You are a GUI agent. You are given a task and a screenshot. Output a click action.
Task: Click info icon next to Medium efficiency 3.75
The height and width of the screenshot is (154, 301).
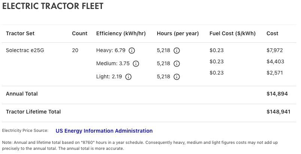(136, 64)
